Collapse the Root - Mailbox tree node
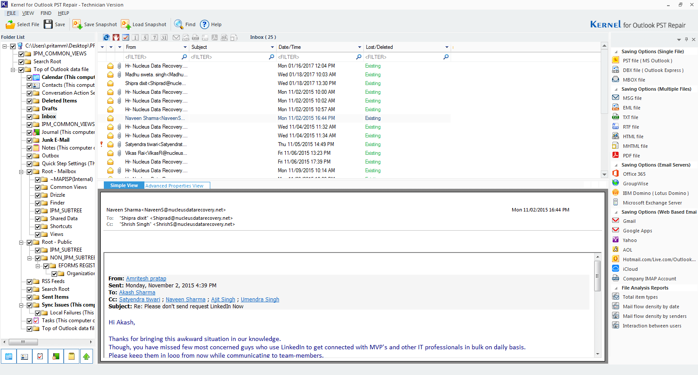 (x=21, y=172)
